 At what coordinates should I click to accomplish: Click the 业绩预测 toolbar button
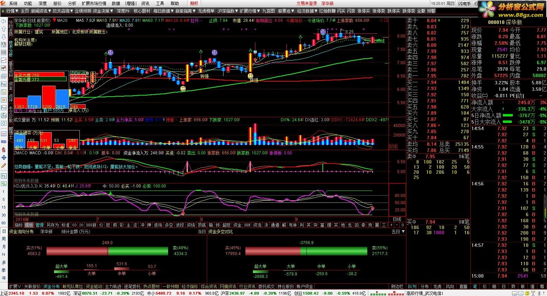coord(83,11)
